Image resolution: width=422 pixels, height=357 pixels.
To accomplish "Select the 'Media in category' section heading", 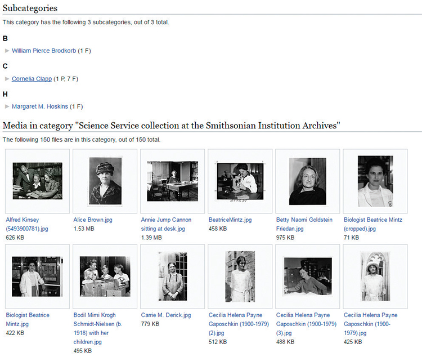I will (171, 126).
